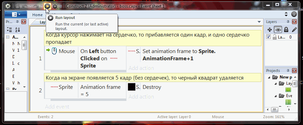This screenshot has width=303, height=125.
Task: Select the On Left button Clicked condition
Action: point(102,58)
